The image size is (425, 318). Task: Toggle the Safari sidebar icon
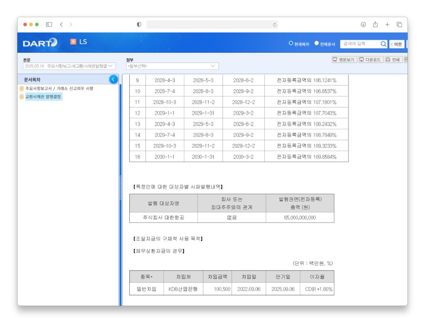pyautogui.click(x=49, y=24)
